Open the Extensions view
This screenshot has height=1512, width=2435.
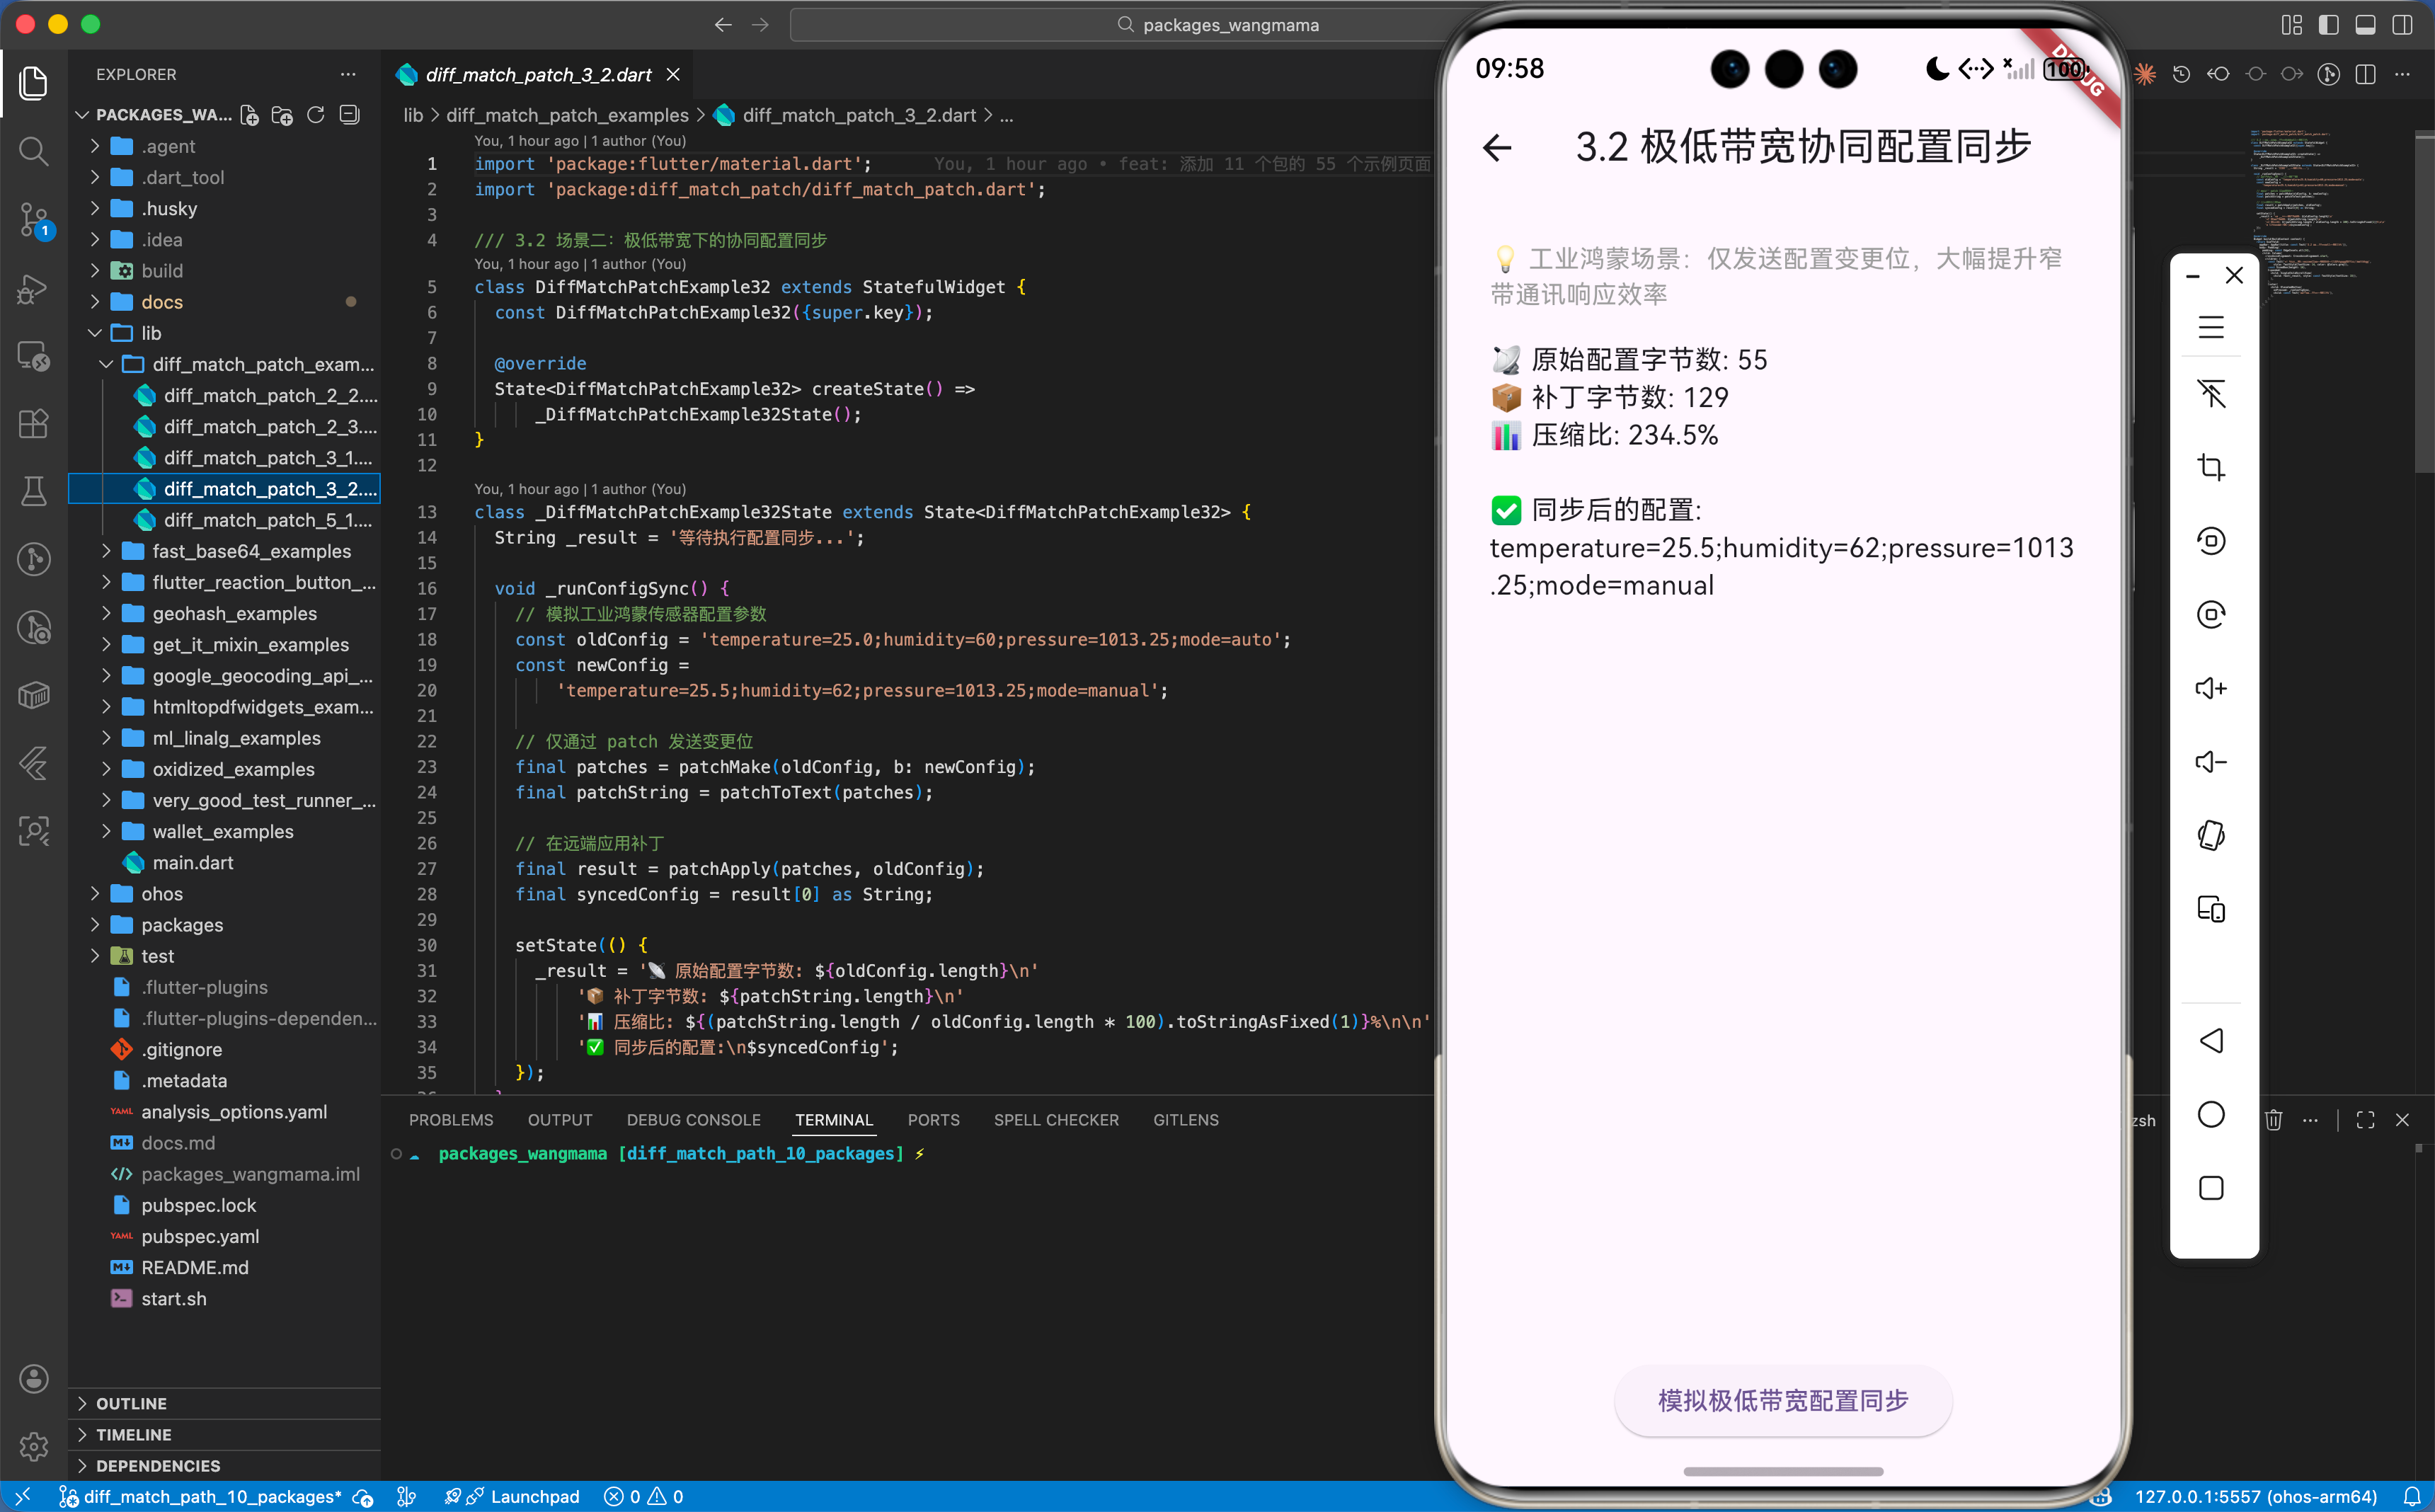33,424
